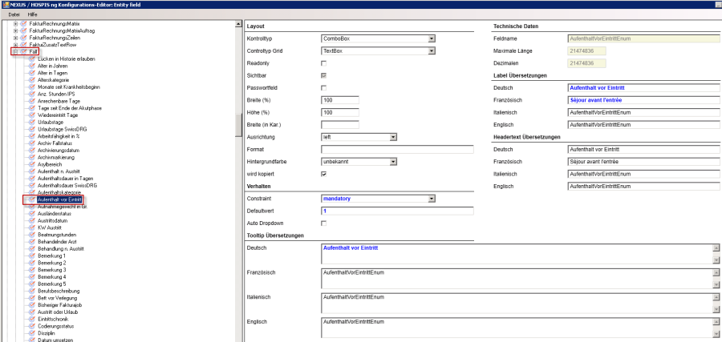Screen dimensions: 722x342
Task: Open the Datei menu
Action: pos(14,14)
